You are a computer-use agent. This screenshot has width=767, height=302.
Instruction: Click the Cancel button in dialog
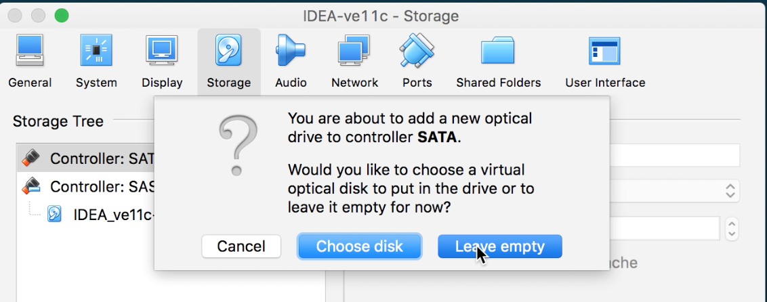pyautogui.click(x=241, y=246)
